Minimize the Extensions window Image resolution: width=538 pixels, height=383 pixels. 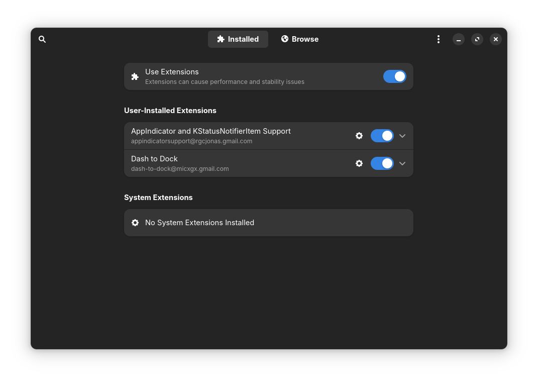pyautogui.click(x=459, y=39)
